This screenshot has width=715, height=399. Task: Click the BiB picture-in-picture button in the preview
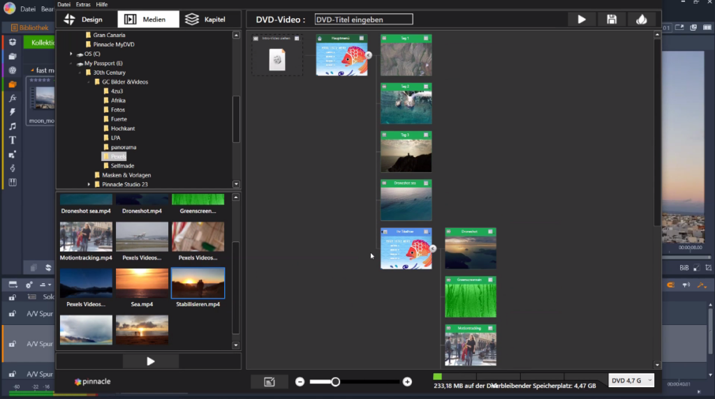click(x=684, y=268)
